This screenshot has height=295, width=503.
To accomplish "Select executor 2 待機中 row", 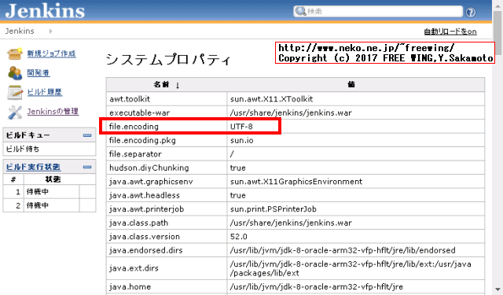I will [x=50, y=205].
